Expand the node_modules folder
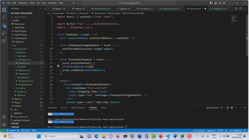 point(20,17)
